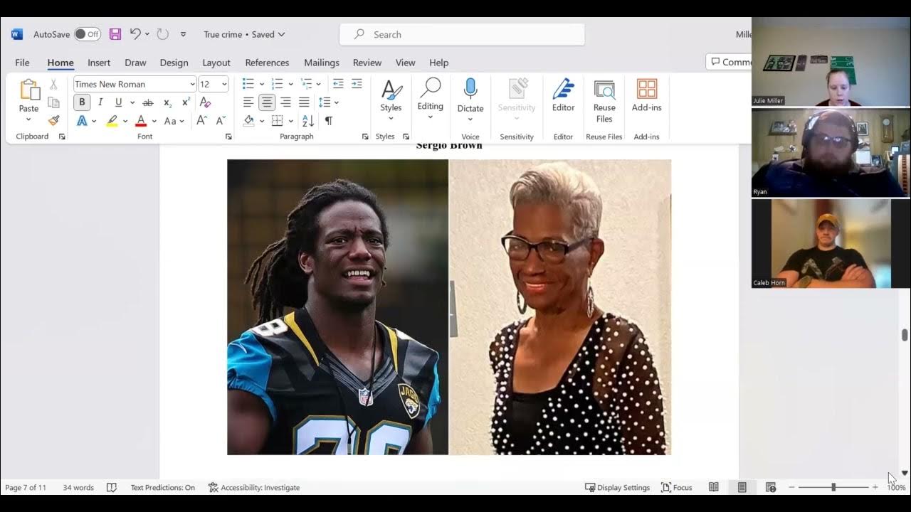Apply text highlight color
This screenshot has width=911, height=512.
pyautogui.click(x=112, y=121)
